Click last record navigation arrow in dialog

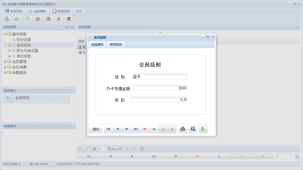(x=135, y=128)
